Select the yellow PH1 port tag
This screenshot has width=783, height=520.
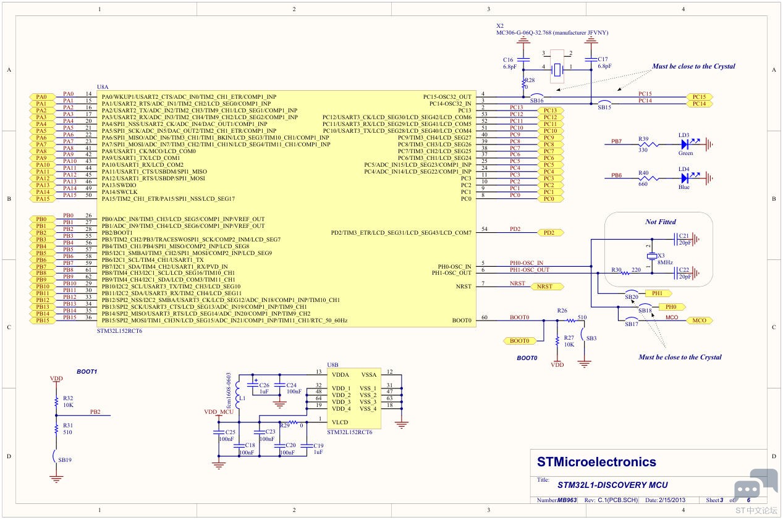tap(658, 293)
